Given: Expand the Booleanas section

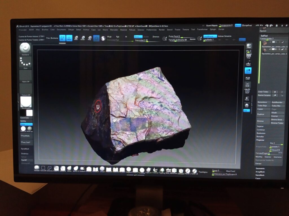Looking at the screenshot, I should (261, 133).
